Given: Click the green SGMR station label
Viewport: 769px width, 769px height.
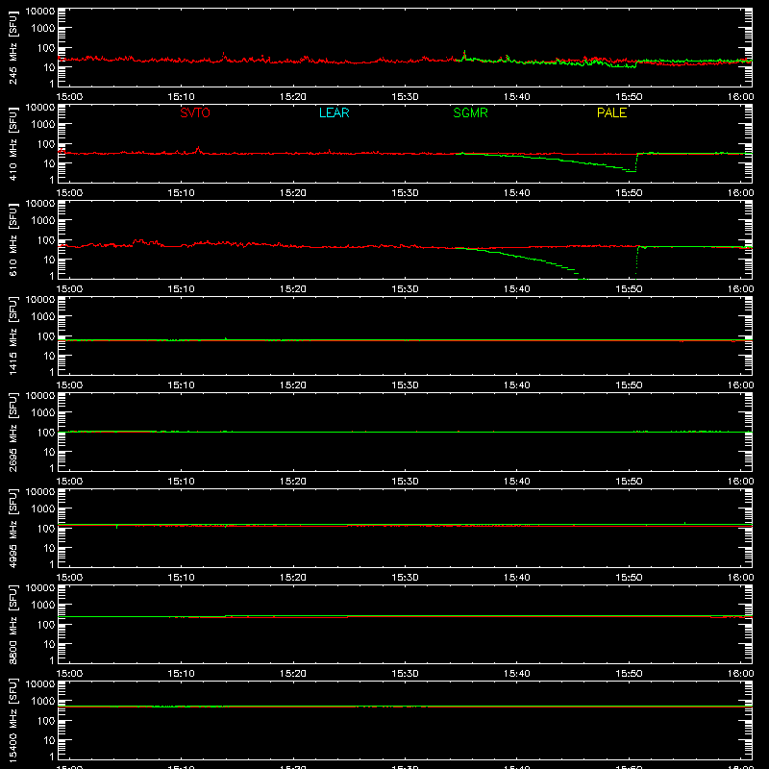Looking at the screenshot, I should (470, 112).
